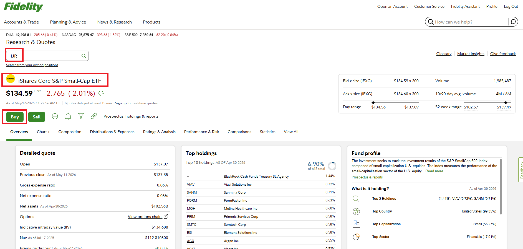The height and width of the screenshot is (249, 523).
Task: Click Give feedback link
Action: click(x=503, y=54)
